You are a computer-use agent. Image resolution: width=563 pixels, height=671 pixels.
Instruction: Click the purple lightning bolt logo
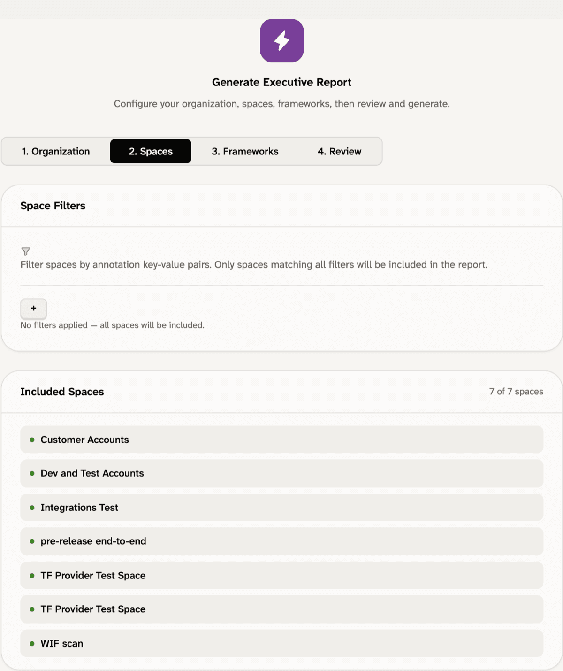tap(281, 40)
